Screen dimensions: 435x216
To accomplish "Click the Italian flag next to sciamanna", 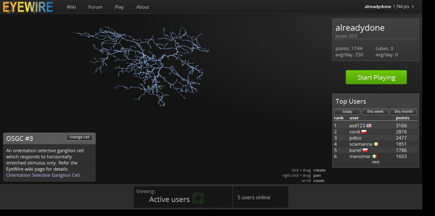I will tap(375, 144).
